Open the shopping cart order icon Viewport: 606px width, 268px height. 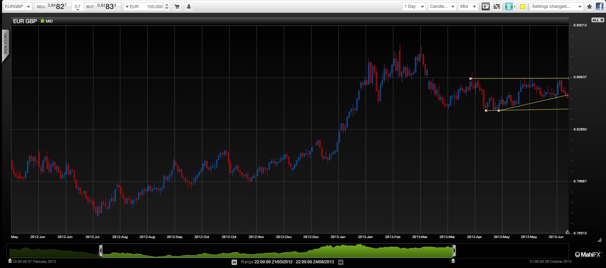point(177,6)
